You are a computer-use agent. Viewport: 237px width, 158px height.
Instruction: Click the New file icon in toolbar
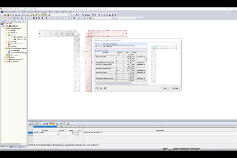click(2, 15)
